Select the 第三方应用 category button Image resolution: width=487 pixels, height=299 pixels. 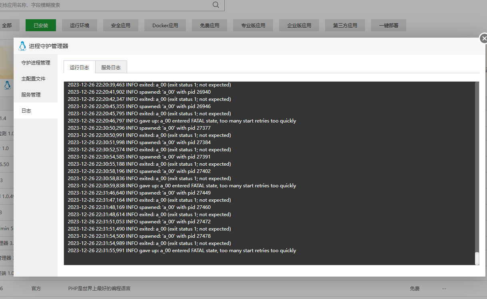pos(345,25)
